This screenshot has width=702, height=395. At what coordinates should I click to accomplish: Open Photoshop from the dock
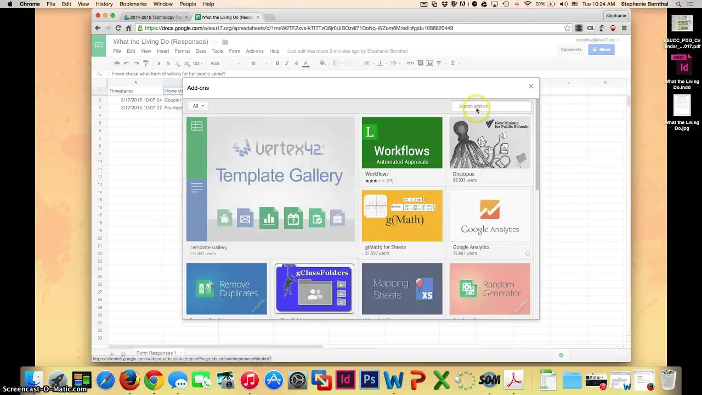coord(370,380)
